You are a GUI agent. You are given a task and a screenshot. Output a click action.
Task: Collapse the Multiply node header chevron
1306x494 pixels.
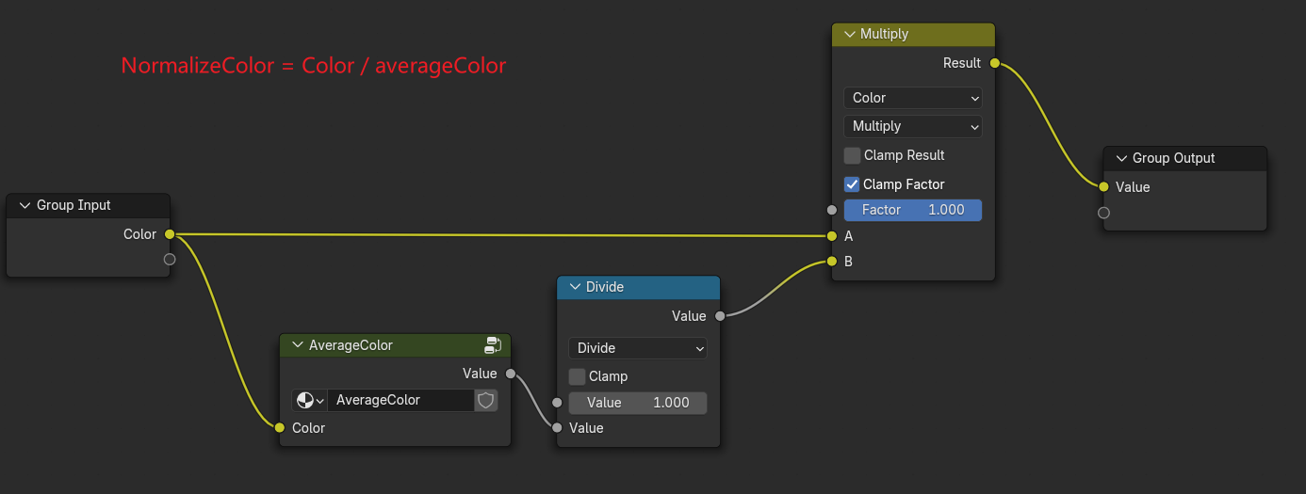click(849, 34)
